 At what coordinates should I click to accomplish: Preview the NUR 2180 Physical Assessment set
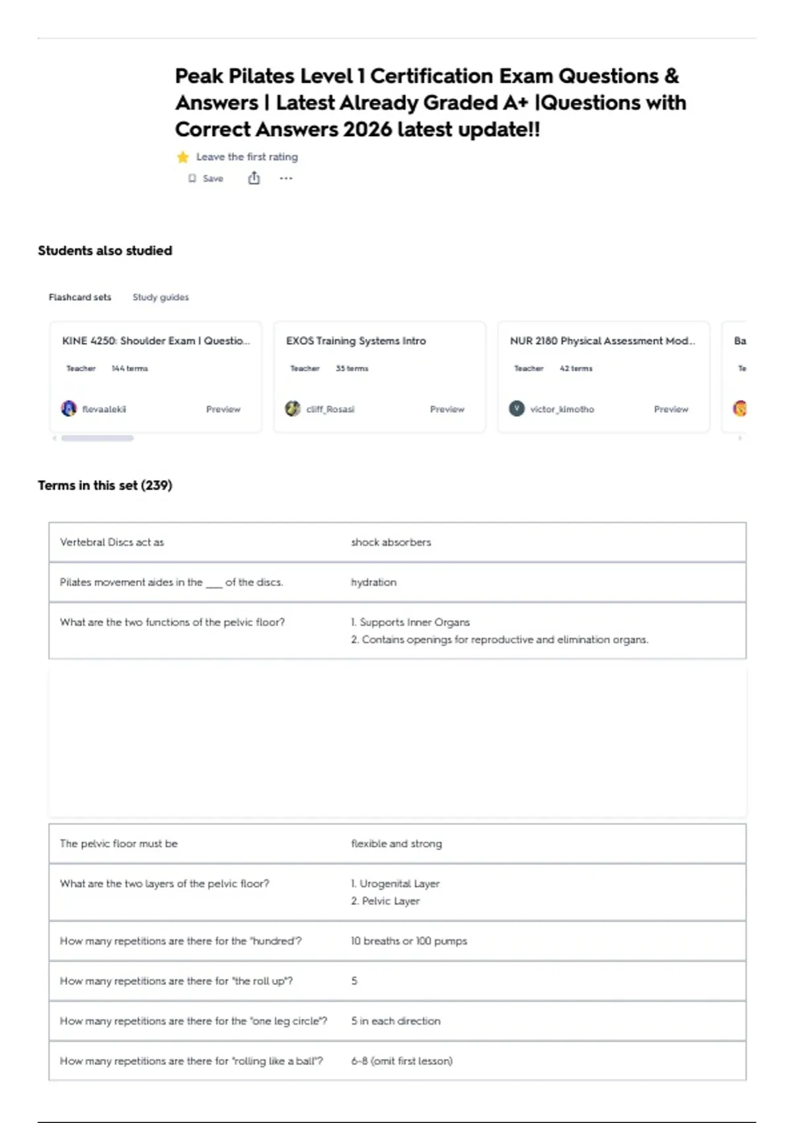(x=671, y=410)
